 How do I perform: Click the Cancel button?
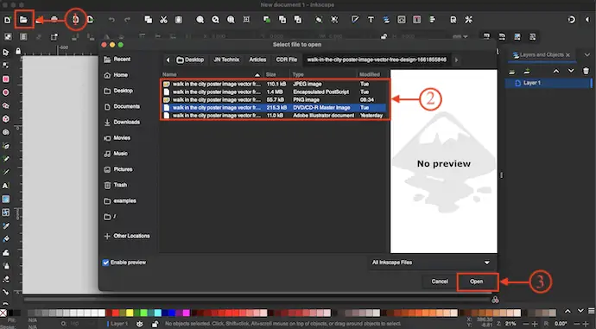pyautogui.click(x=440, y=282)
